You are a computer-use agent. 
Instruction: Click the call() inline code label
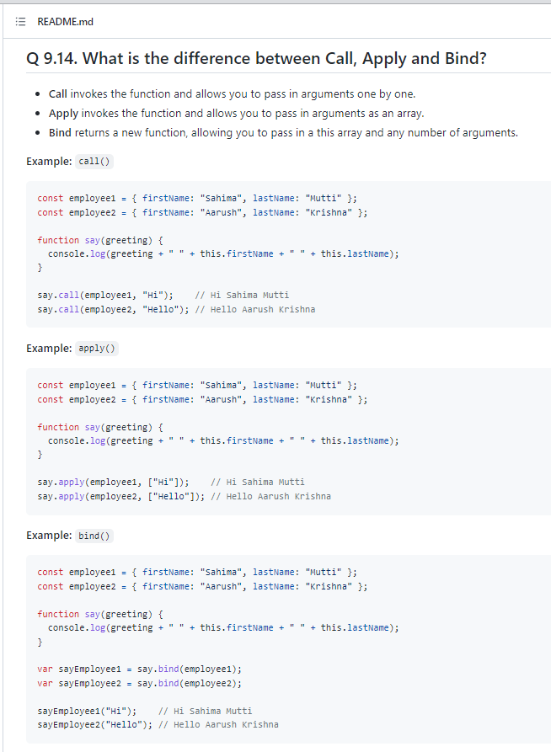click(94, 161)
